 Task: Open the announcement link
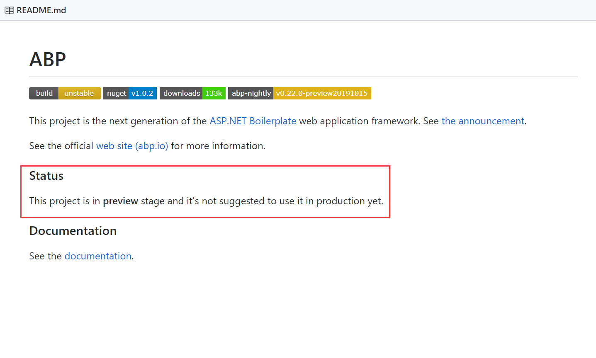pos(483,121)
